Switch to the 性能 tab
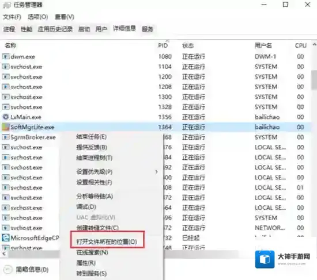Screen dimensions: 317x280 (x=27, y=29)
